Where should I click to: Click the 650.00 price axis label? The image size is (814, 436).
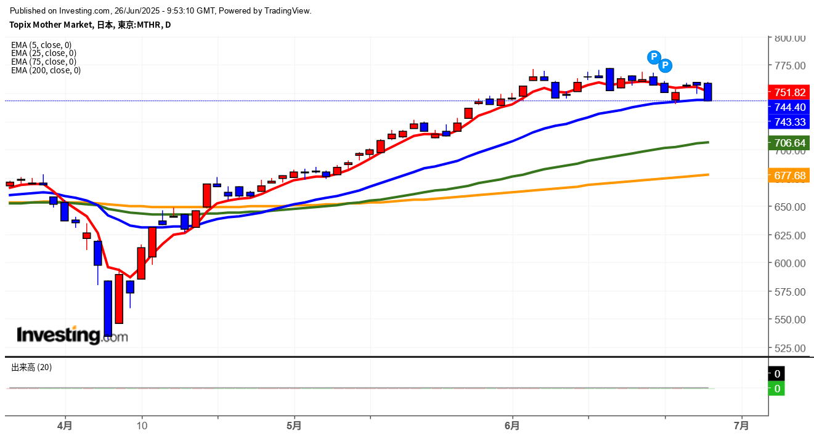point(791,207)
